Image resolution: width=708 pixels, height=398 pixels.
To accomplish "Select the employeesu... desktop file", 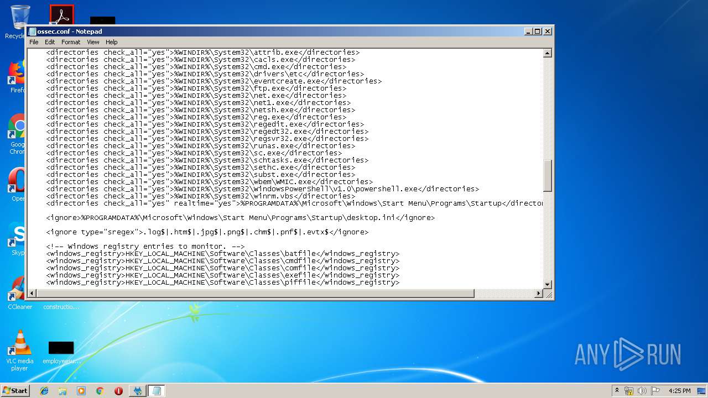I will (61, 353).
